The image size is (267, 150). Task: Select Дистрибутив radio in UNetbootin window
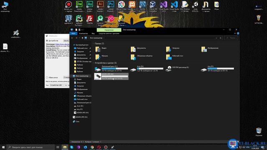pyautogui.click(x=47, y=41)
